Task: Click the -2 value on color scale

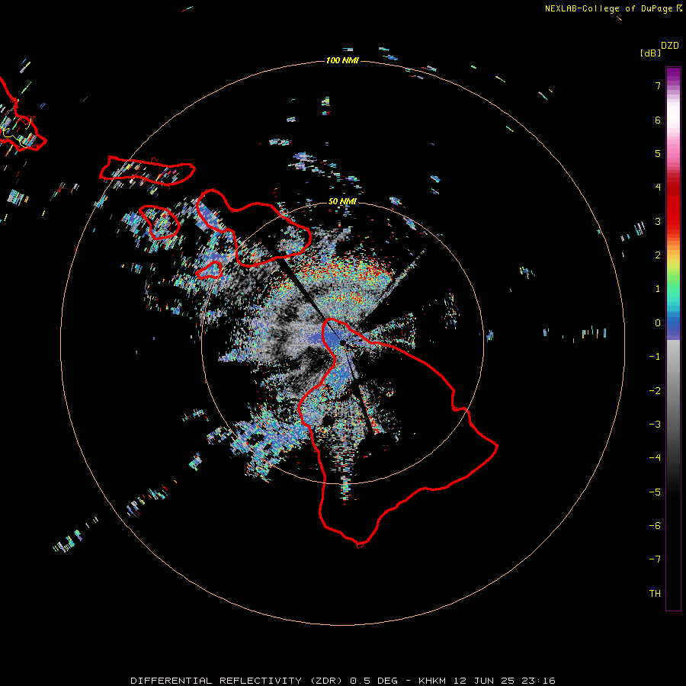Action: 655,391
